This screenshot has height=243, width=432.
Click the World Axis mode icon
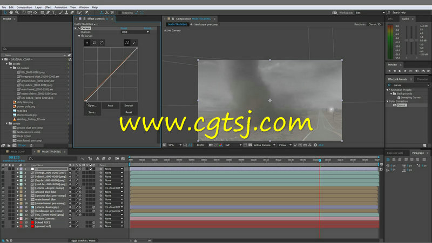pyautogui.click(x=107, y=12)
